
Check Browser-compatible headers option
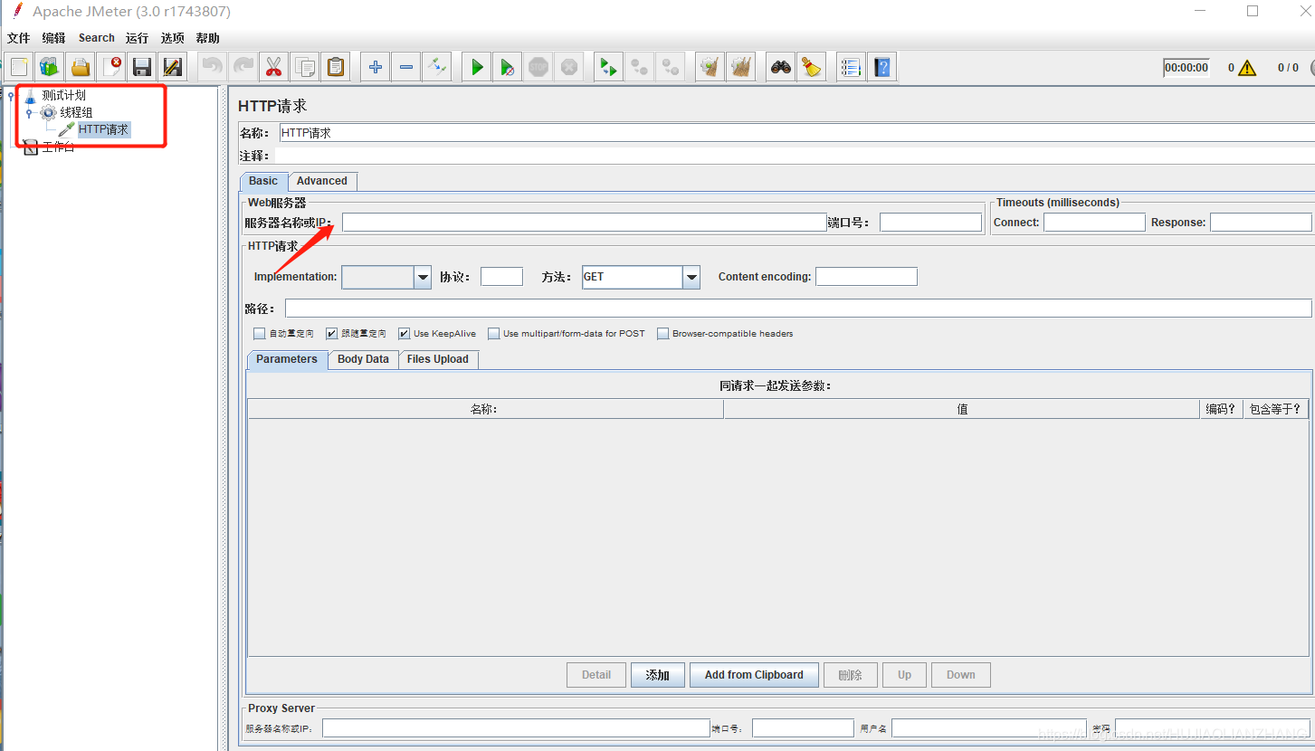pyautogui.click(x=663, y=334)
